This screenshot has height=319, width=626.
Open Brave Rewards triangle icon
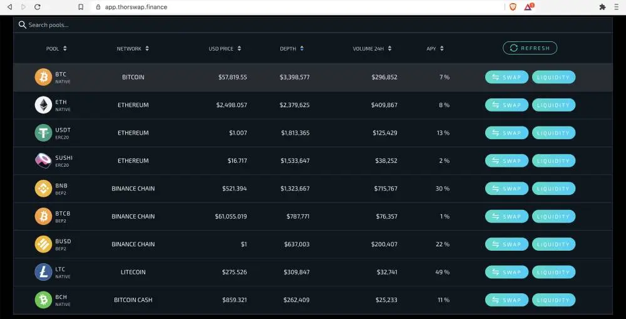tap(528, 6)
